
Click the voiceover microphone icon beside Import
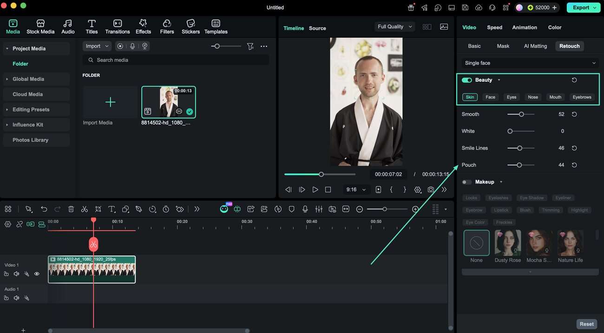pos(132,46)
